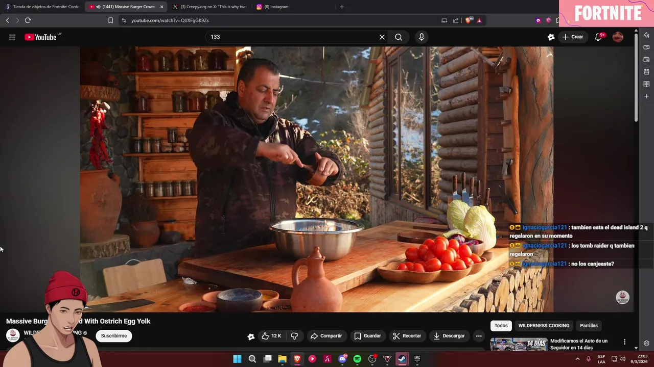Open the YouTube hamburger guide menu
This screenshot has height=367, width=654.
[x=12, y=37]
